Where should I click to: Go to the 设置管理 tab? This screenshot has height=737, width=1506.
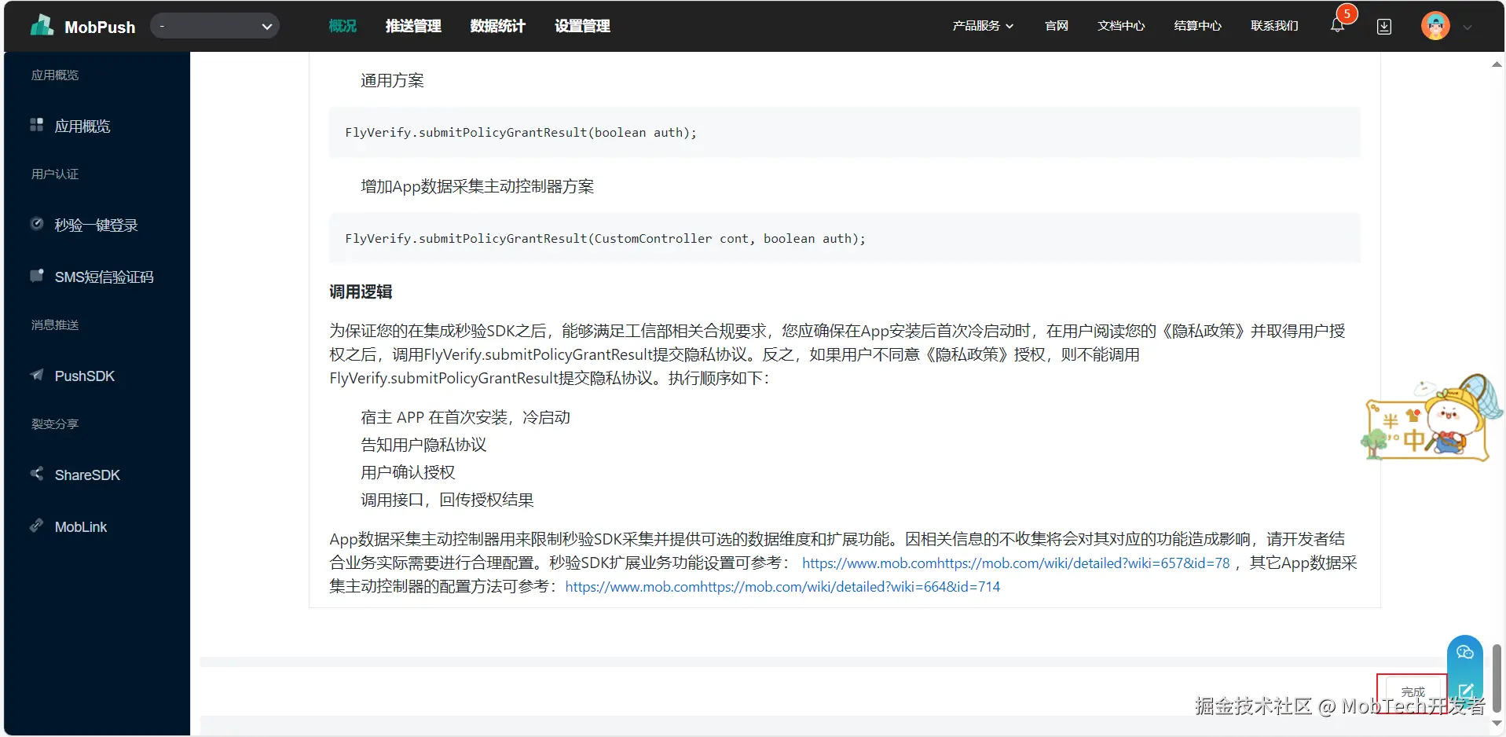pyautogui.click(x=582, y=26)
